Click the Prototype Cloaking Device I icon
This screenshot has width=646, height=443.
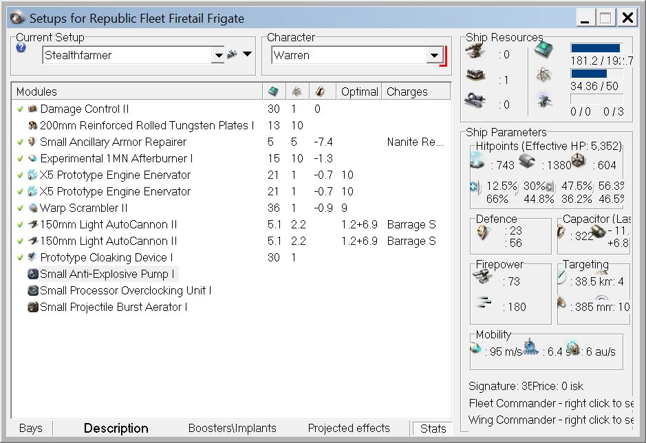32,257
